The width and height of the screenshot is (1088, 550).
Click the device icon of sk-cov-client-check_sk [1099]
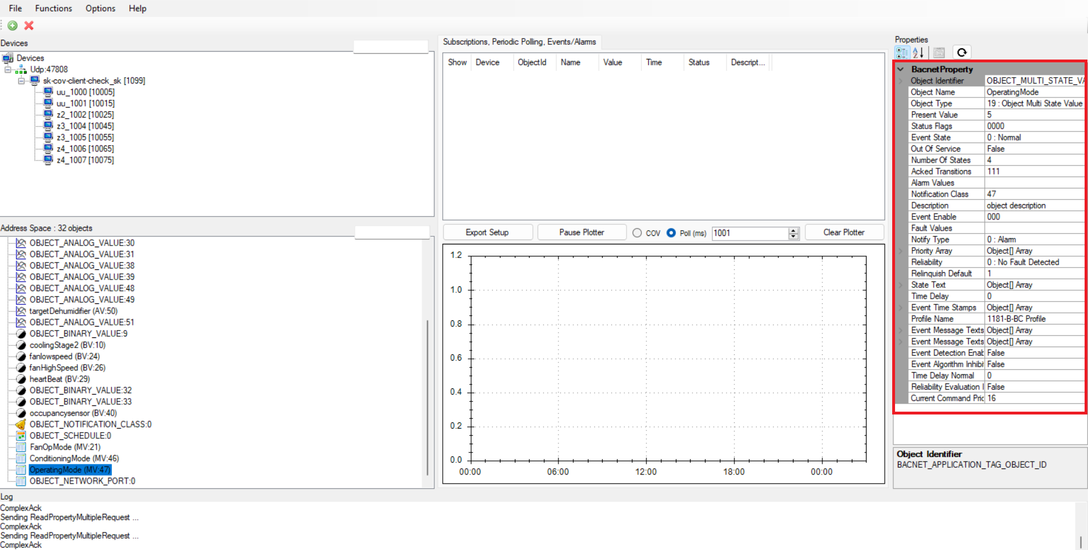coord(35,81)
